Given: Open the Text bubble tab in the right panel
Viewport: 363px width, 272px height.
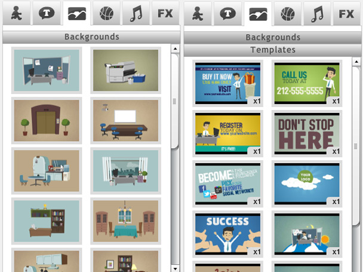Looking at the screenshot, I should click(228, 13).
